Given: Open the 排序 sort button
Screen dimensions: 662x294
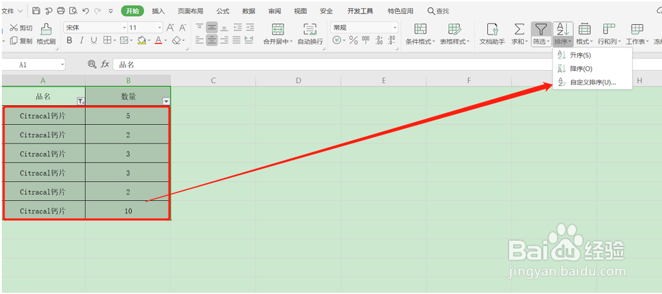Looking at the screenshot, I should click(x=563, y=33).
